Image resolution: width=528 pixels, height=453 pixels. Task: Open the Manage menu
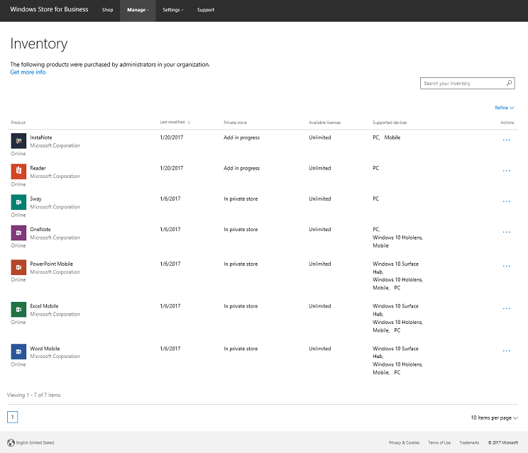pyautogui.click(x=138, y=10)
